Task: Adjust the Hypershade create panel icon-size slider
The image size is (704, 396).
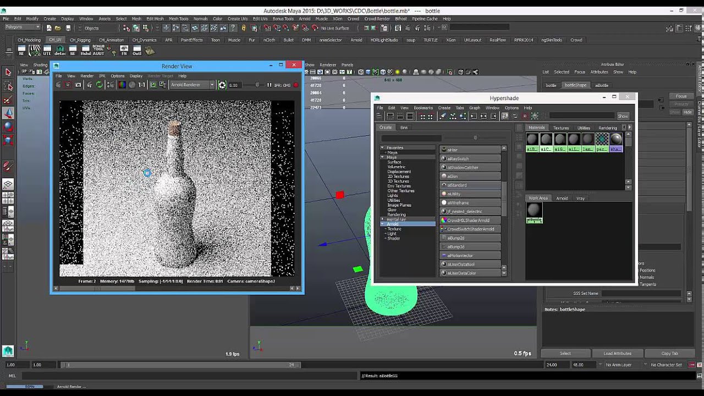Action: 475,138
